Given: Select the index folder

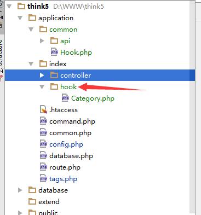Looking at the screenshot, I should pos(58,64).
